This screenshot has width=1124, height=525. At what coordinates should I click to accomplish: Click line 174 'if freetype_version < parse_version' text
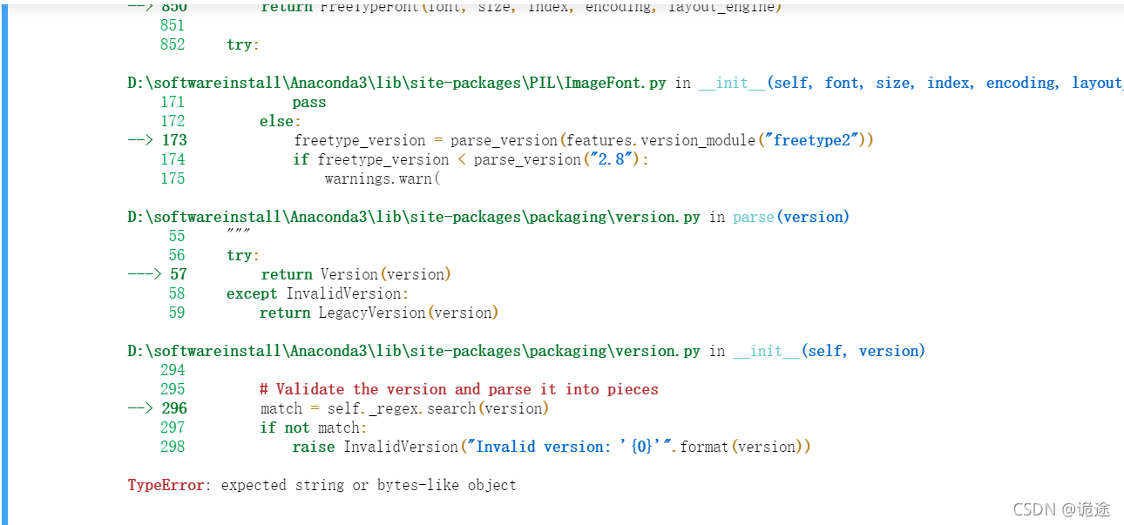tap(471, 159)
